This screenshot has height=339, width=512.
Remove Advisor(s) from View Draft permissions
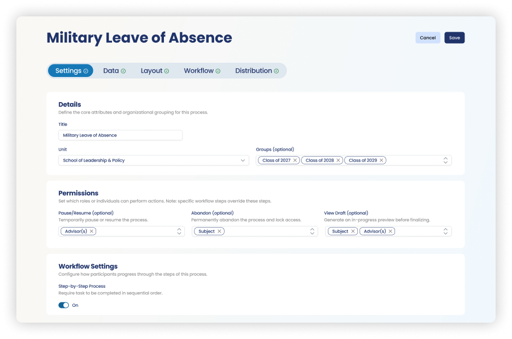tap(392, 231)
